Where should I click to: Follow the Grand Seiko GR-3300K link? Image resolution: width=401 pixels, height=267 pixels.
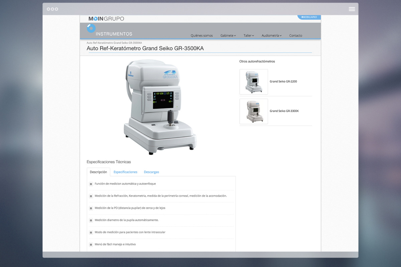tap(284, 111)
